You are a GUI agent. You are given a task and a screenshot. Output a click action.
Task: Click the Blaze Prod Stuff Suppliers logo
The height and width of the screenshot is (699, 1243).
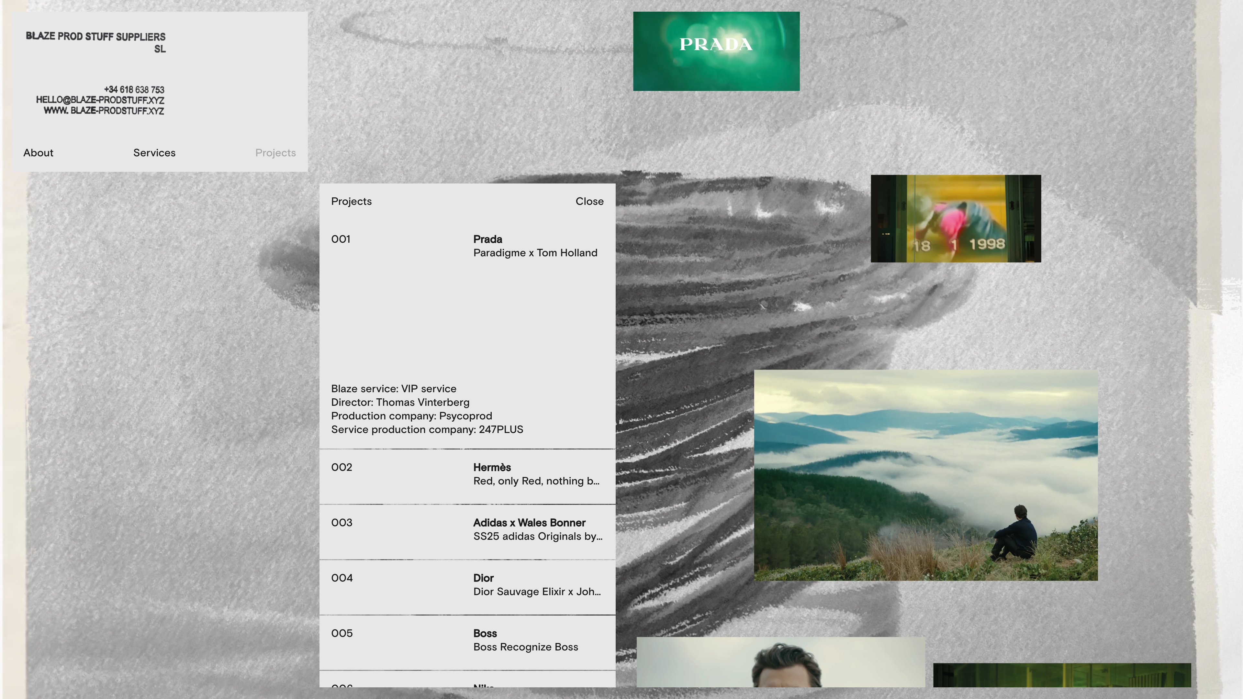[x=95, y=42]
